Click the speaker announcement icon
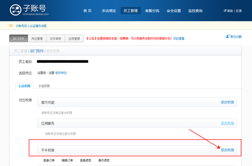This screenshot has width=252, height=166. click(x=11, y=26)
